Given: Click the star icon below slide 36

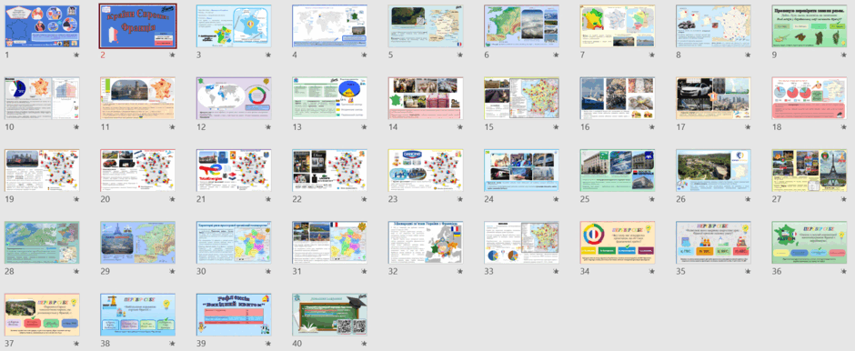Looking at the screenshot, I should point(843,271).
